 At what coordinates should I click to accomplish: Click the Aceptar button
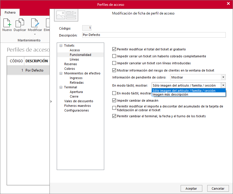coord(191,188)
